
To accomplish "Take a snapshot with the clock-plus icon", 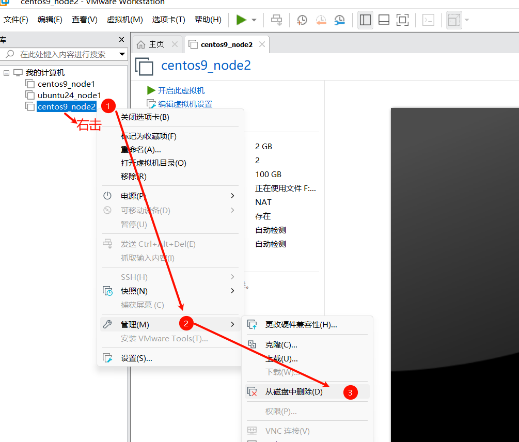I will (x=302, y=20).
